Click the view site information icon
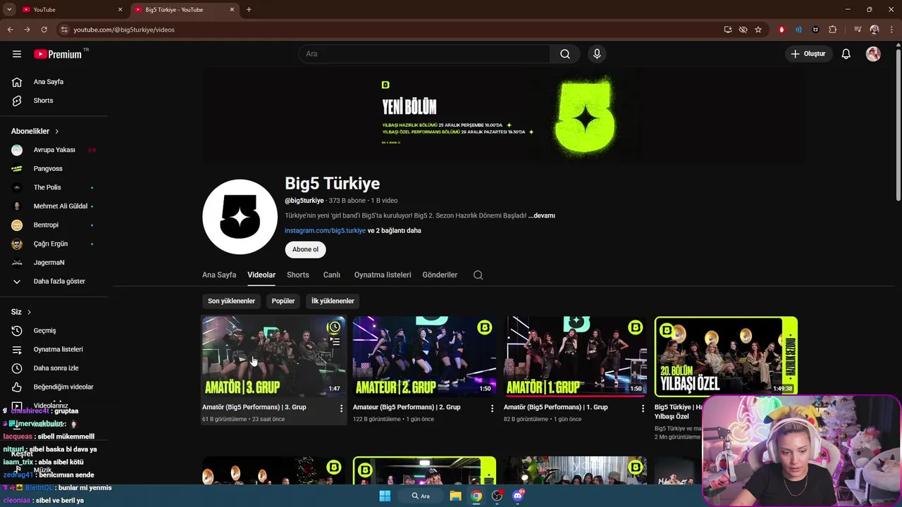Image resolution: width=902 pixels, height=507 pixels. [64, 30]
